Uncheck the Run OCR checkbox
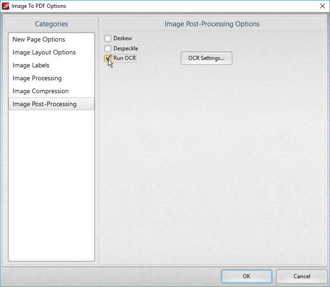330x287 pixels. click(x=108, y=58)
